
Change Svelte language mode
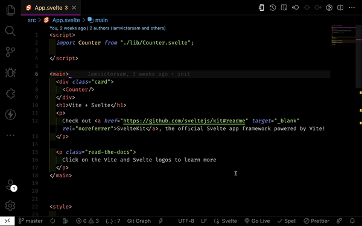(226, 221)
